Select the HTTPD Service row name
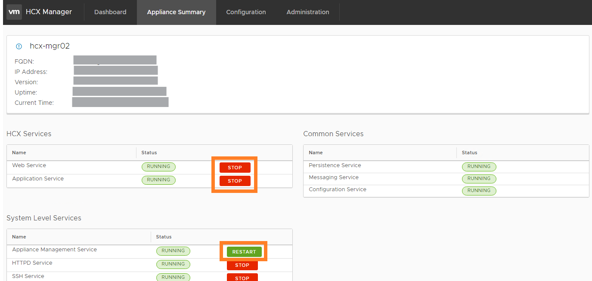The height and width of the screenshot is (281, 592). (32, 263)
